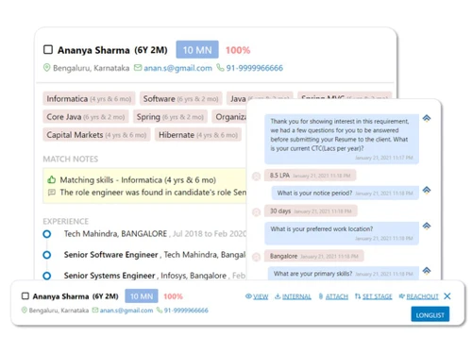
Task: Click the Senior Software Engineer experience entry
Action: (x=155, y=255)
